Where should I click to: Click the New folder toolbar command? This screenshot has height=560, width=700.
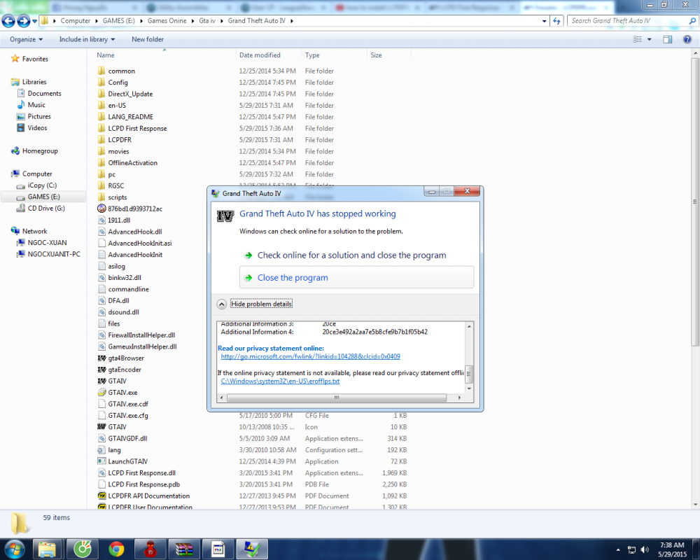pos(147,39)
